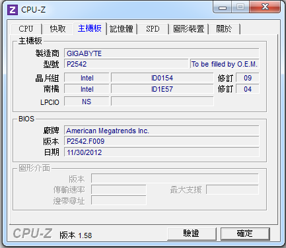The width and height of the screenshot is (286, 248).
Task: Open the 圖形裝置 tab
Action: 189,29
